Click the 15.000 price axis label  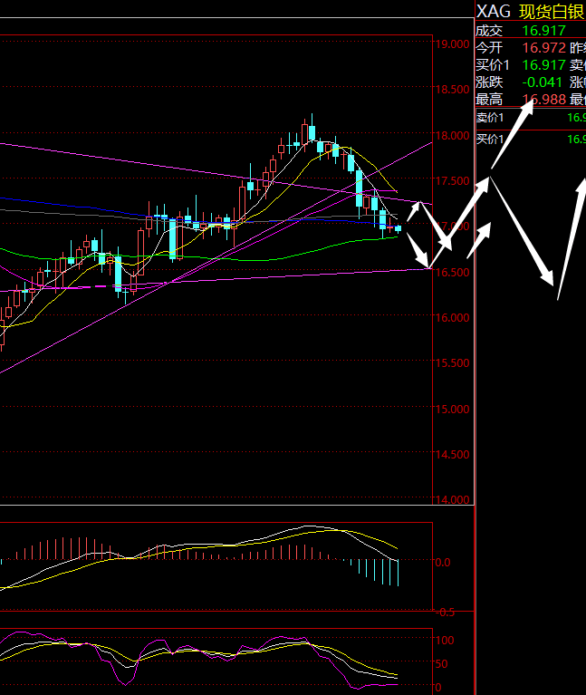point(452,409)
